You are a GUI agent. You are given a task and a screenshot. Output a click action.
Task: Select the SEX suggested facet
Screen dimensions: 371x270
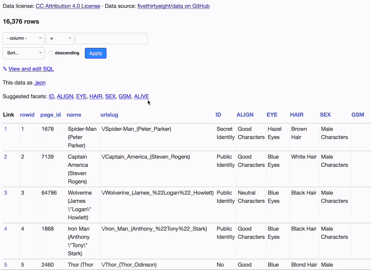(110, 96)
